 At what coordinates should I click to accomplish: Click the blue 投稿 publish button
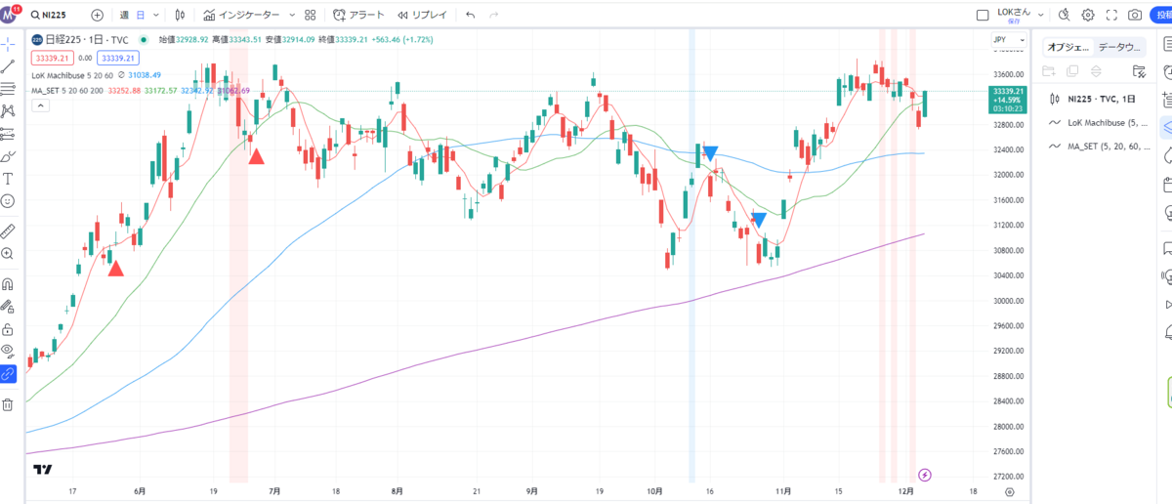pos(1161,16)
